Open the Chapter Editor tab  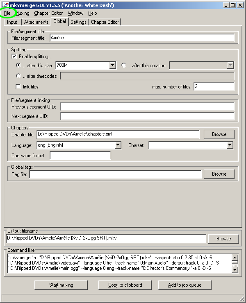tap(105, 22)
